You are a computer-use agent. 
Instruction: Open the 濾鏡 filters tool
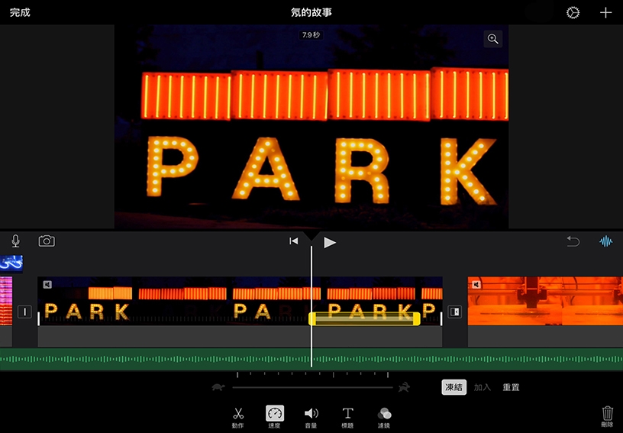pyautogui.click(x=384, y=417)
